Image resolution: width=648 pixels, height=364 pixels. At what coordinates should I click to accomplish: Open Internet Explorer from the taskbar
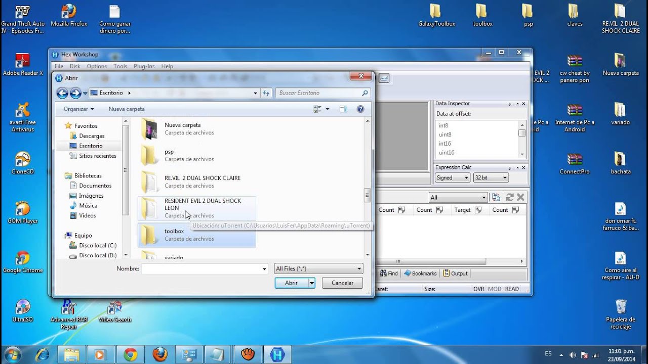pyautogui.click(x=42, y=354)
